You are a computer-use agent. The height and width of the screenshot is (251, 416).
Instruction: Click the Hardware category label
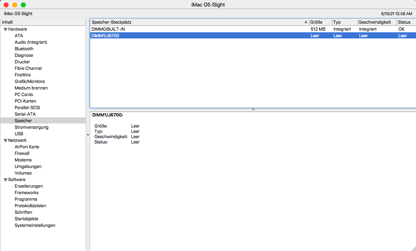point(18,29)
